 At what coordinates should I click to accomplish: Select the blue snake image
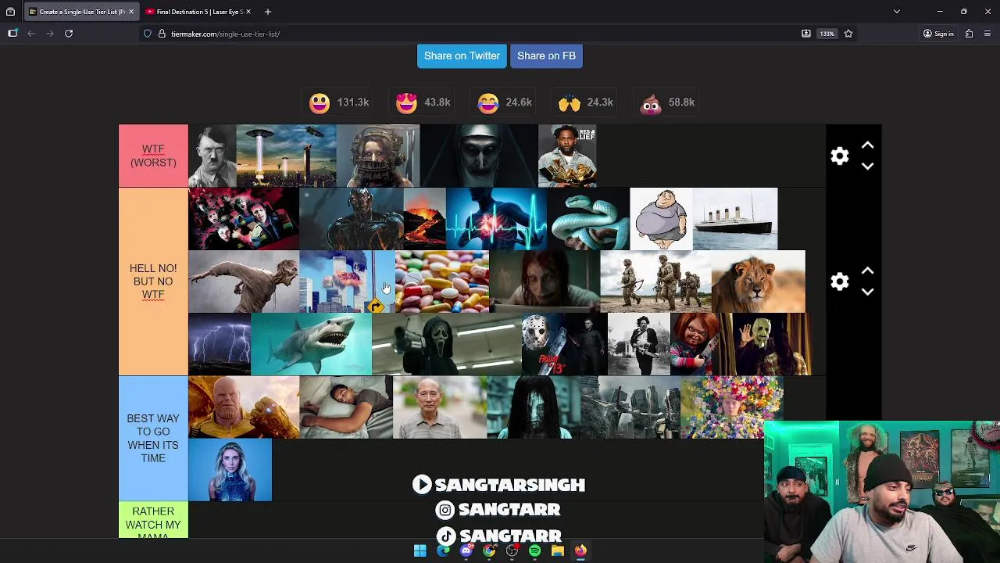588,219
